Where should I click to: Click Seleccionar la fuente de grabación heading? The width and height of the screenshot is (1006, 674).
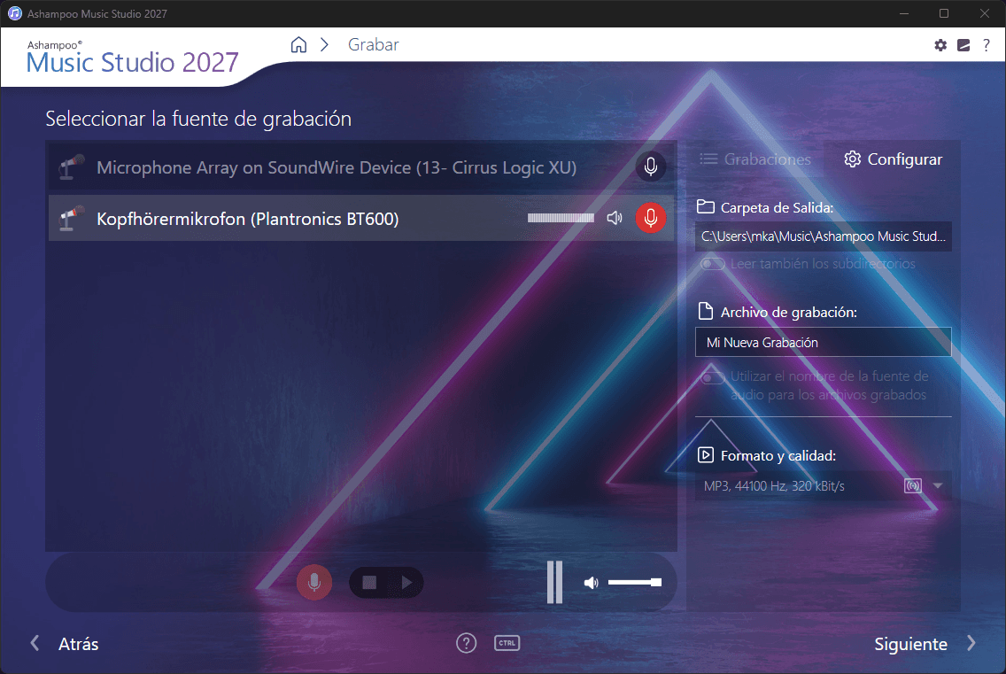(198, 119)
